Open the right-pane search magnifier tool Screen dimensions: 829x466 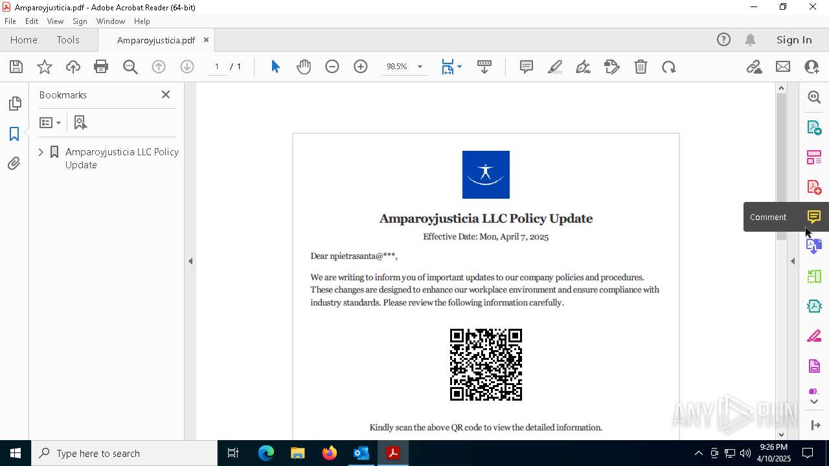814,97
